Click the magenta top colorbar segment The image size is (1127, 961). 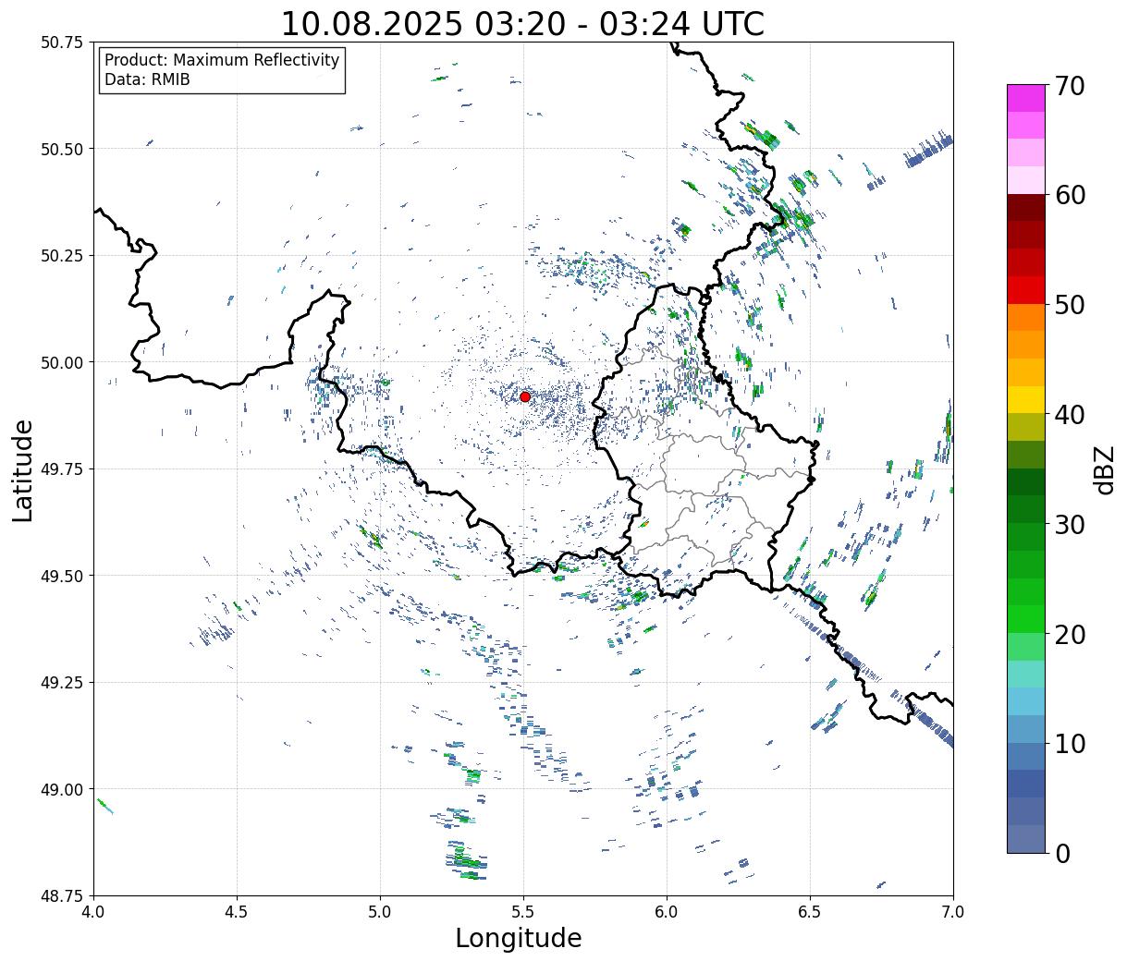pyautogui.click(x=1026, y=98)
